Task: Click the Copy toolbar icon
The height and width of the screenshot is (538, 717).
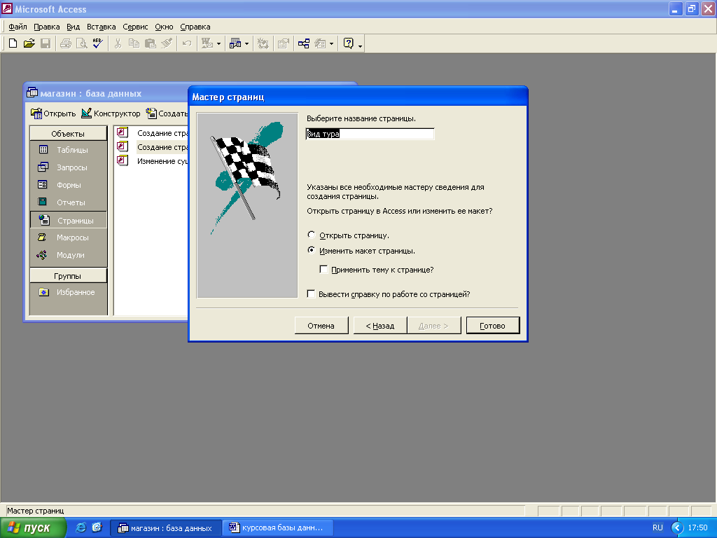Action: click(134, 43)
